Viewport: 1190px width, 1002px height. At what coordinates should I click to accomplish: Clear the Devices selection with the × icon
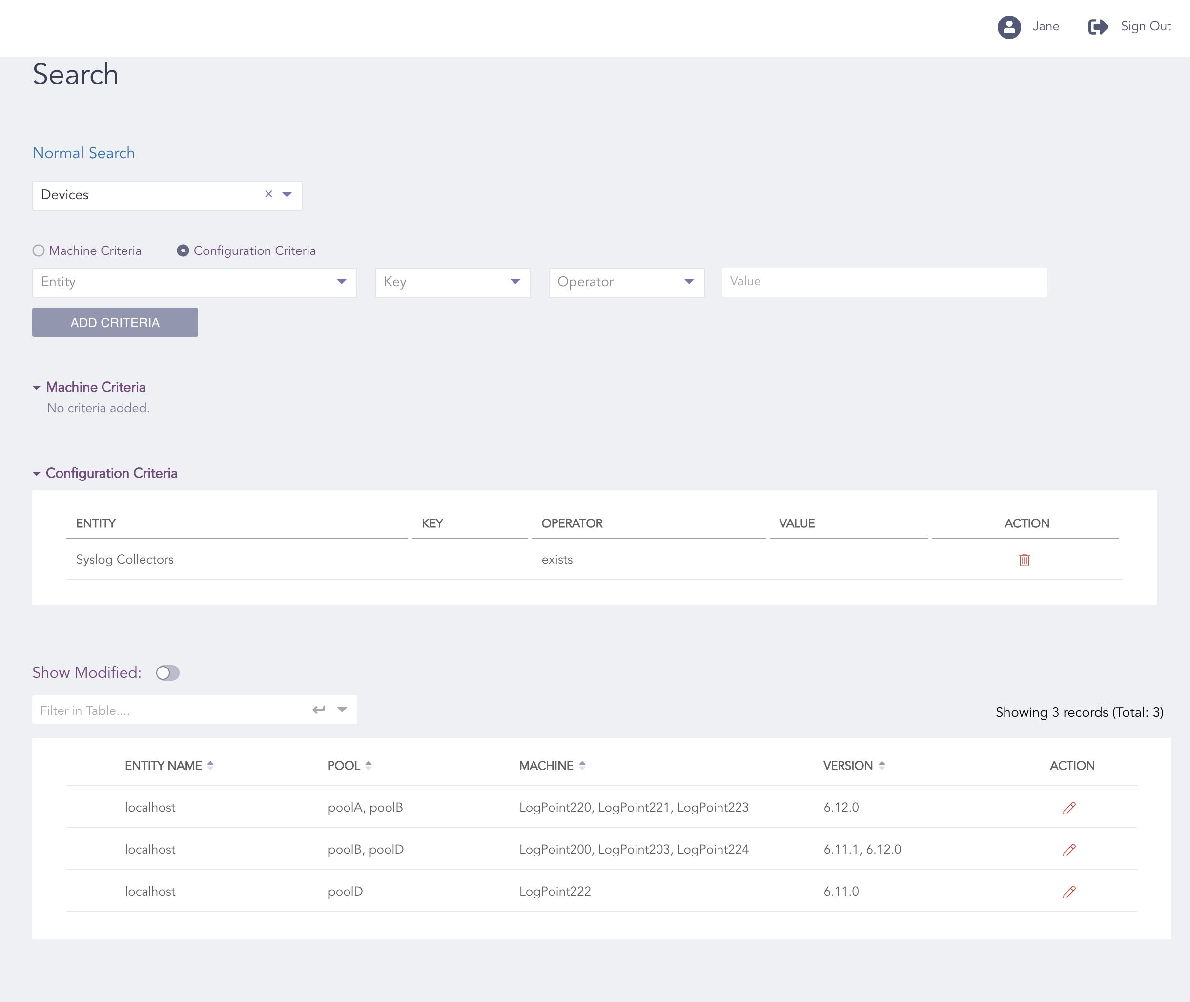point(268,194)
